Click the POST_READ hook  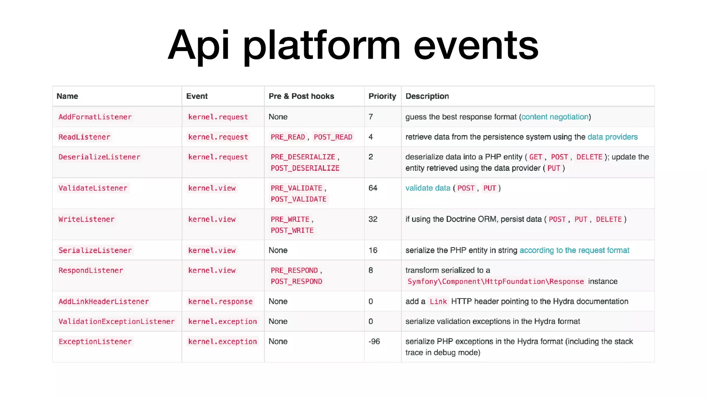pos(333,137)
